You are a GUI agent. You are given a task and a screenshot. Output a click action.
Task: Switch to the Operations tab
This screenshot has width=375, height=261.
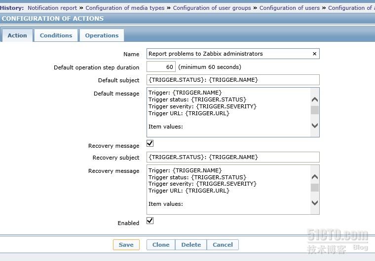(102, 35)
